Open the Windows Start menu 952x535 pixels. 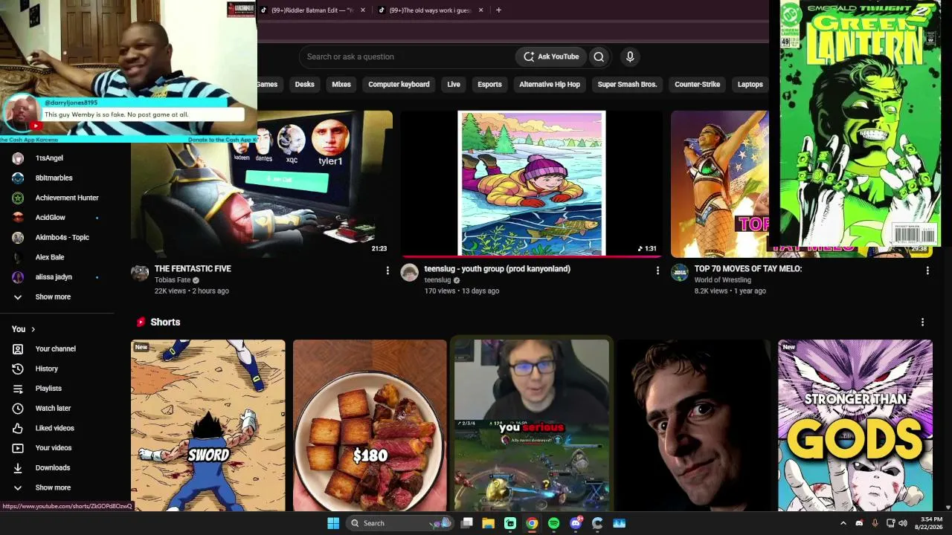(x=333, y=523)
